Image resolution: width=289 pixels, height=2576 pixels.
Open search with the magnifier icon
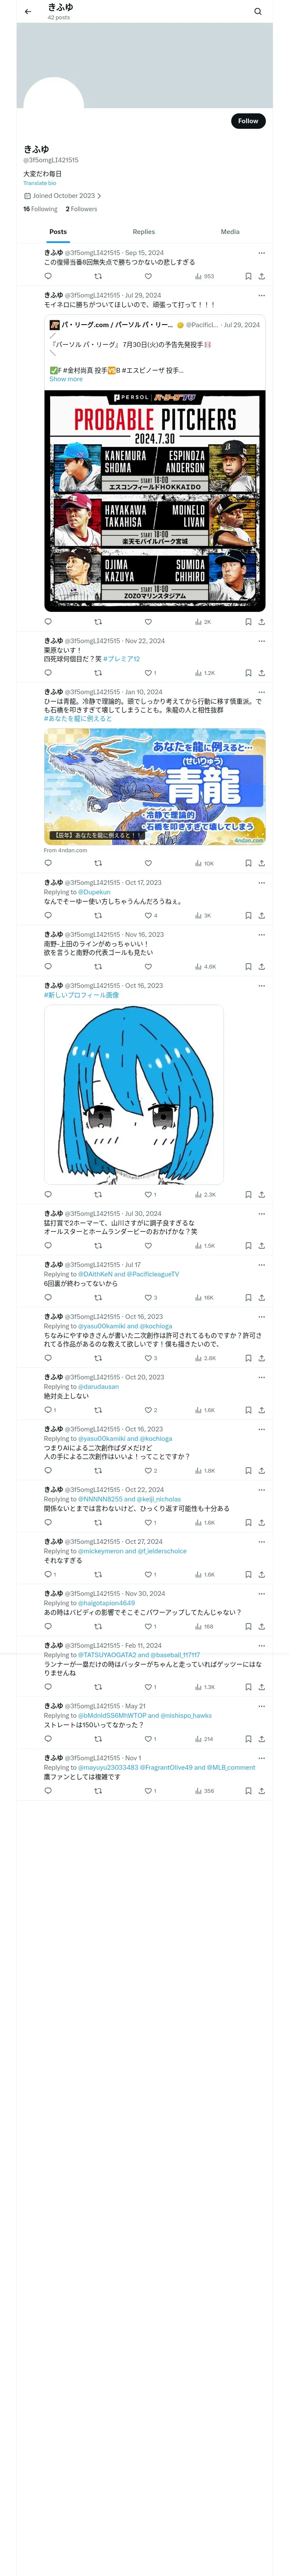pyautogui.click(x=258, y=12)
